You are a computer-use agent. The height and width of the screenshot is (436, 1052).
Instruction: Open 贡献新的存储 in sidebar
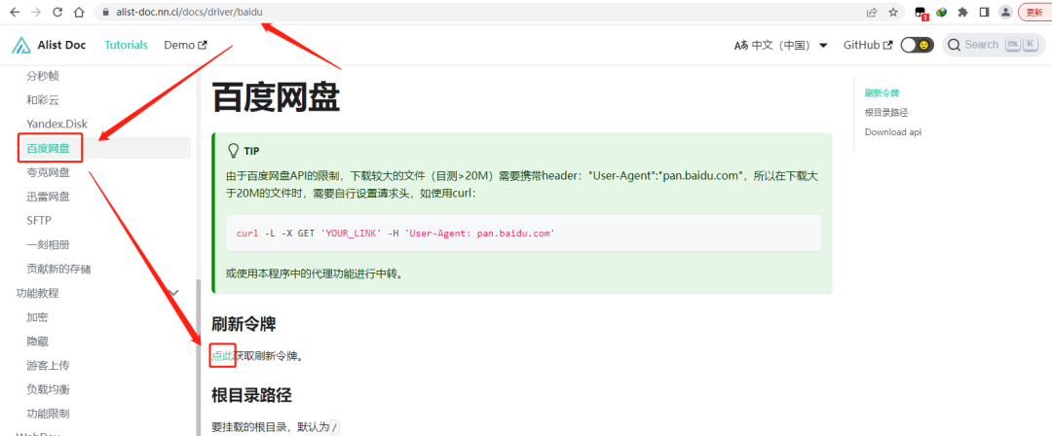(59, 269)
